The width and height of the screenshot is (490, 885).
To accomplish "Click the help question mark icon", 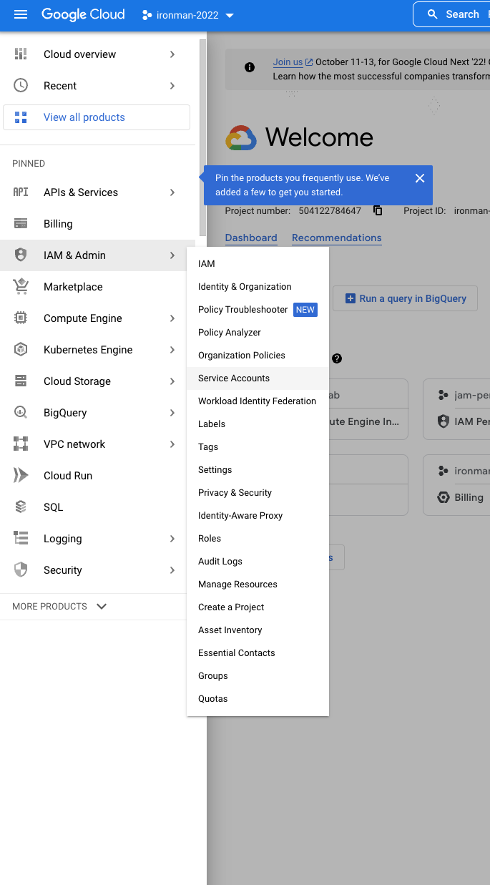I will pos(337,358).
